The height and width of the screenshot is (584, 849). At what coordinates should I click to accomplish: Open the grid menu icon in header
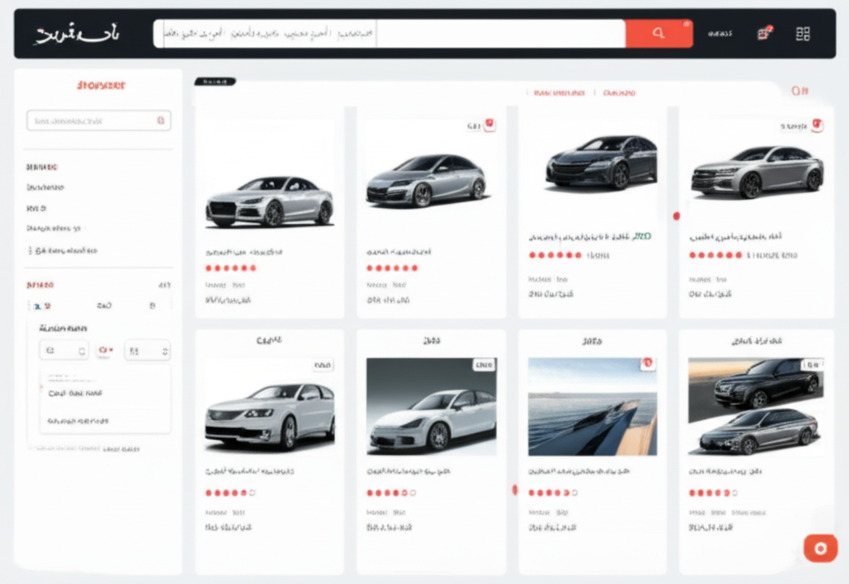pyautogui.click(x=802, y=34)
